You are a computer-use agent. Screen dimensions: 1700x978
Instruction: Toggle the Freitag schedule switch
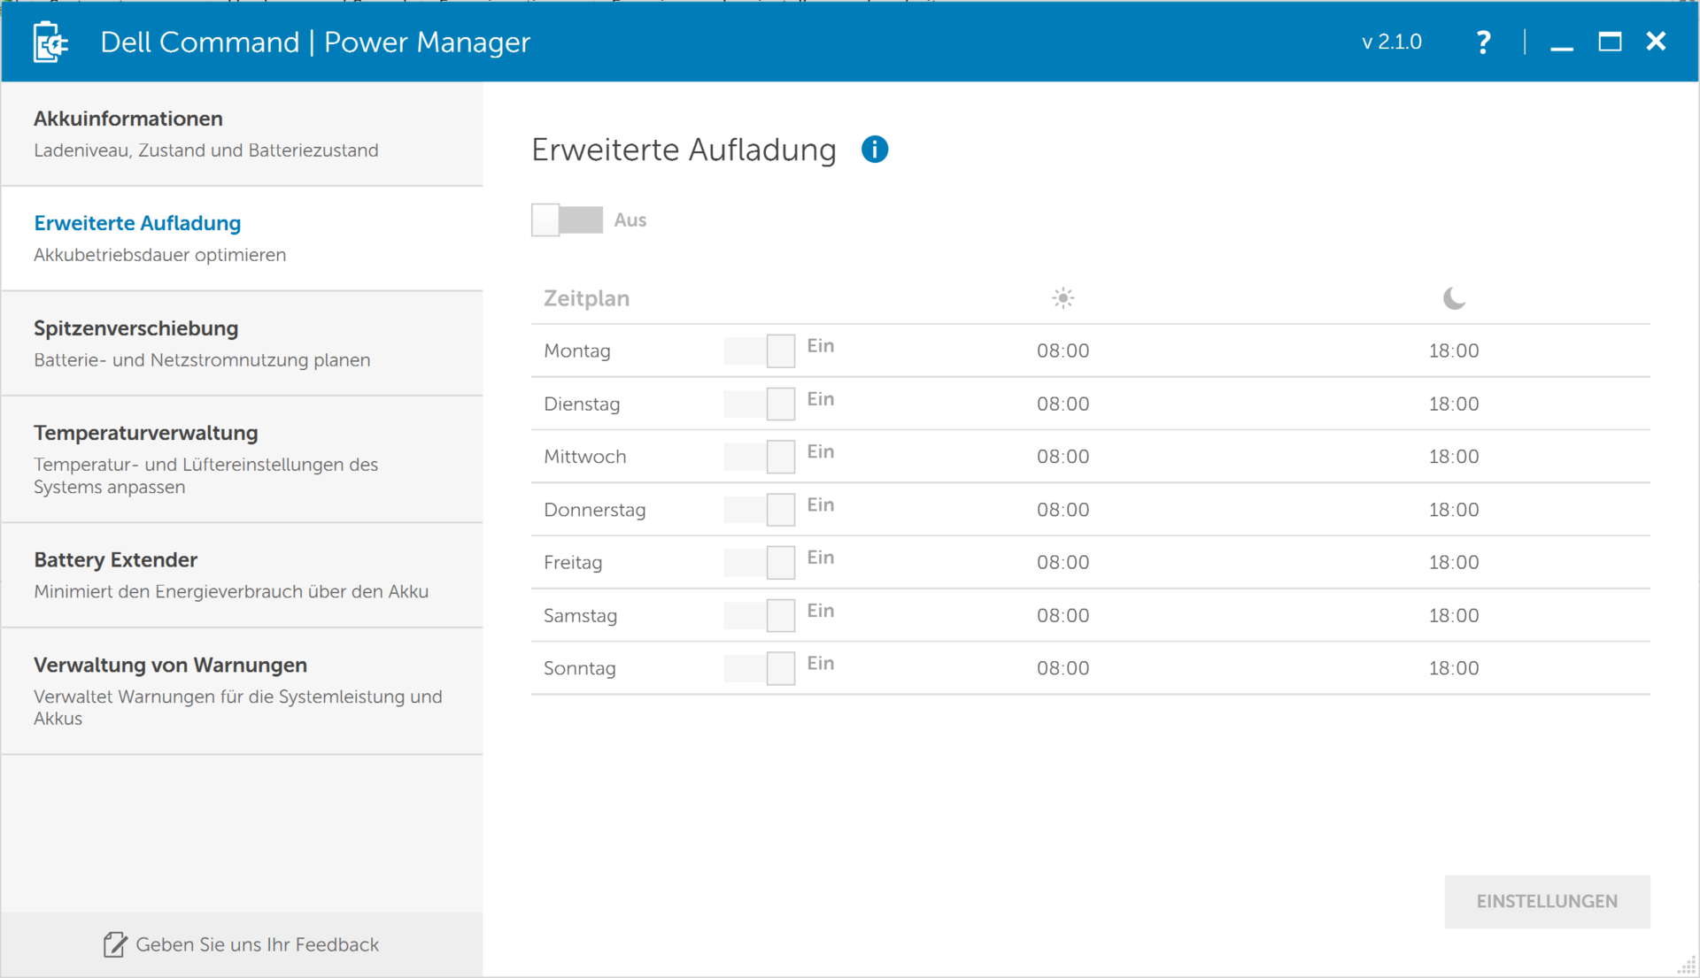[x=759, y=562]
